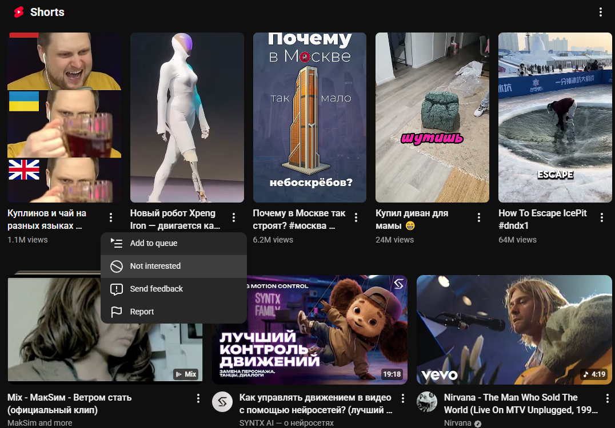Open options for Xpeng Iron robot short
615x428 pixels.
(x=233, y=217)
